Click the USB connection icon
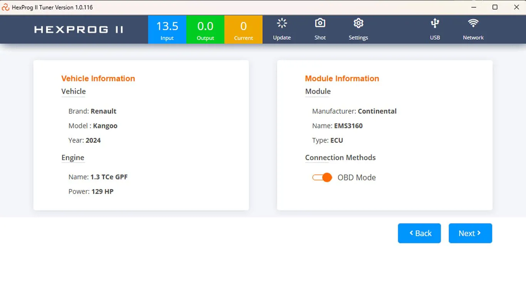Viewport: 526px width, 295px height. [x=435, y=23]
